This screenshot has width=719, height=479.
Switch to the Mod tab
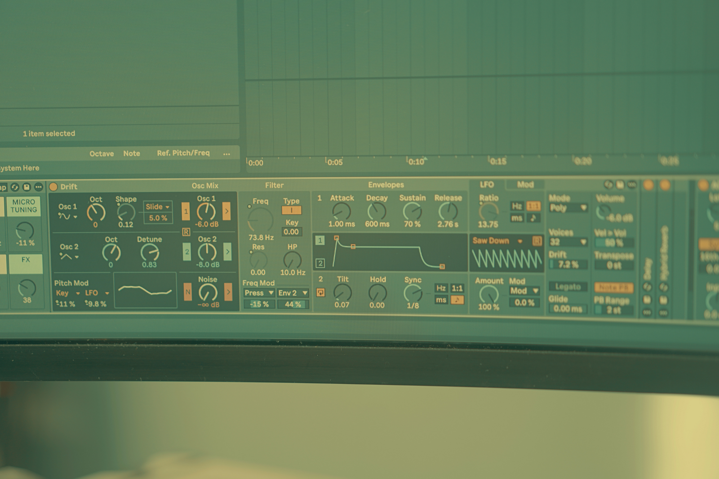(525, 185)
